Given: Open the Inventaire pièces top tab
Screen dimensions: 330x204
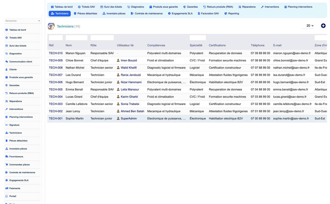Looking at the screenshot, I should point(114,13).
